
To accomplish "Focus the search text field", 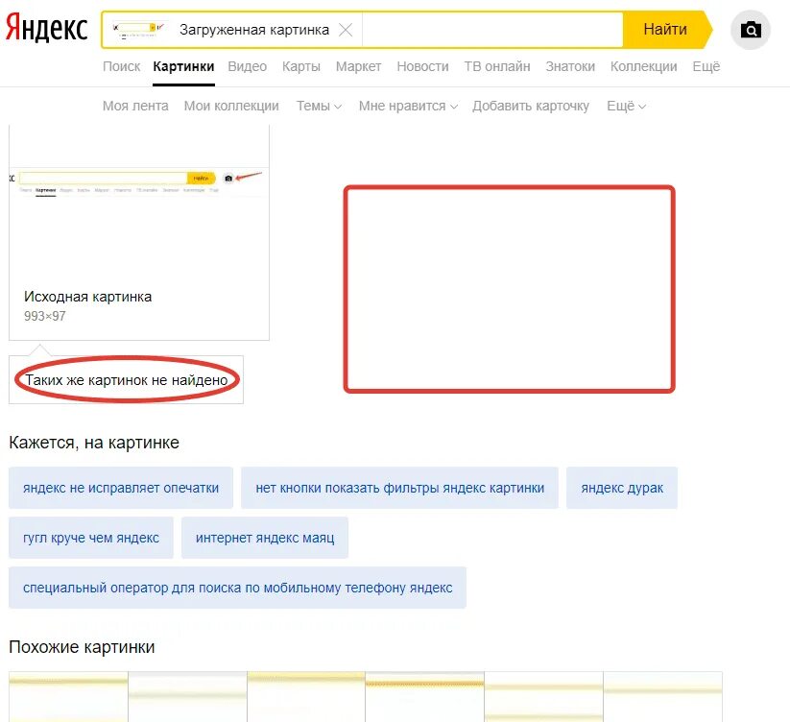I will (x=491, y=30).
